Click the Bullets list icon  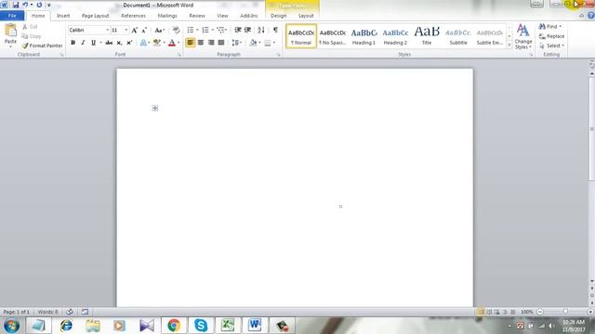[x=191, y=30]
